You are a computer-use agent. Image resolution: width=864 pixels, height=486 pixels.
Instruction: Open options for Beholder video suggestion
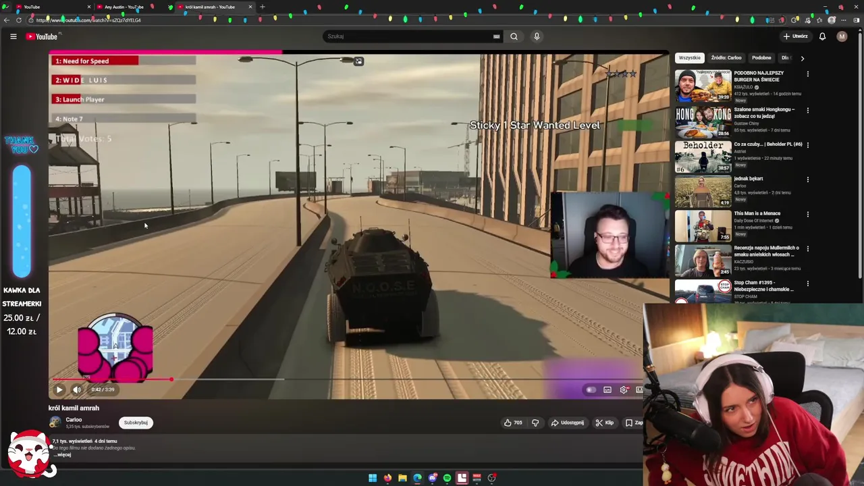tap(808, 144)
